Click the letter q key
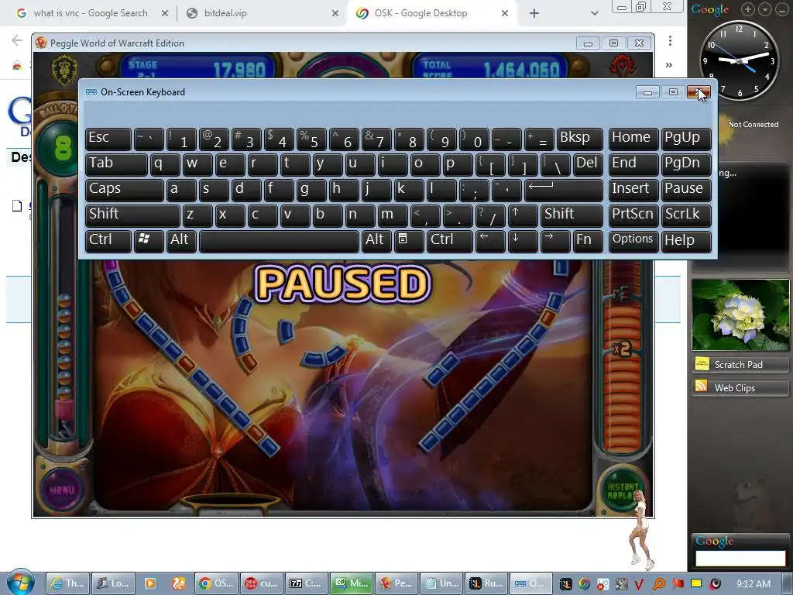Image resolution: width=793 pixels, height=595 pixels. [165, 164]
